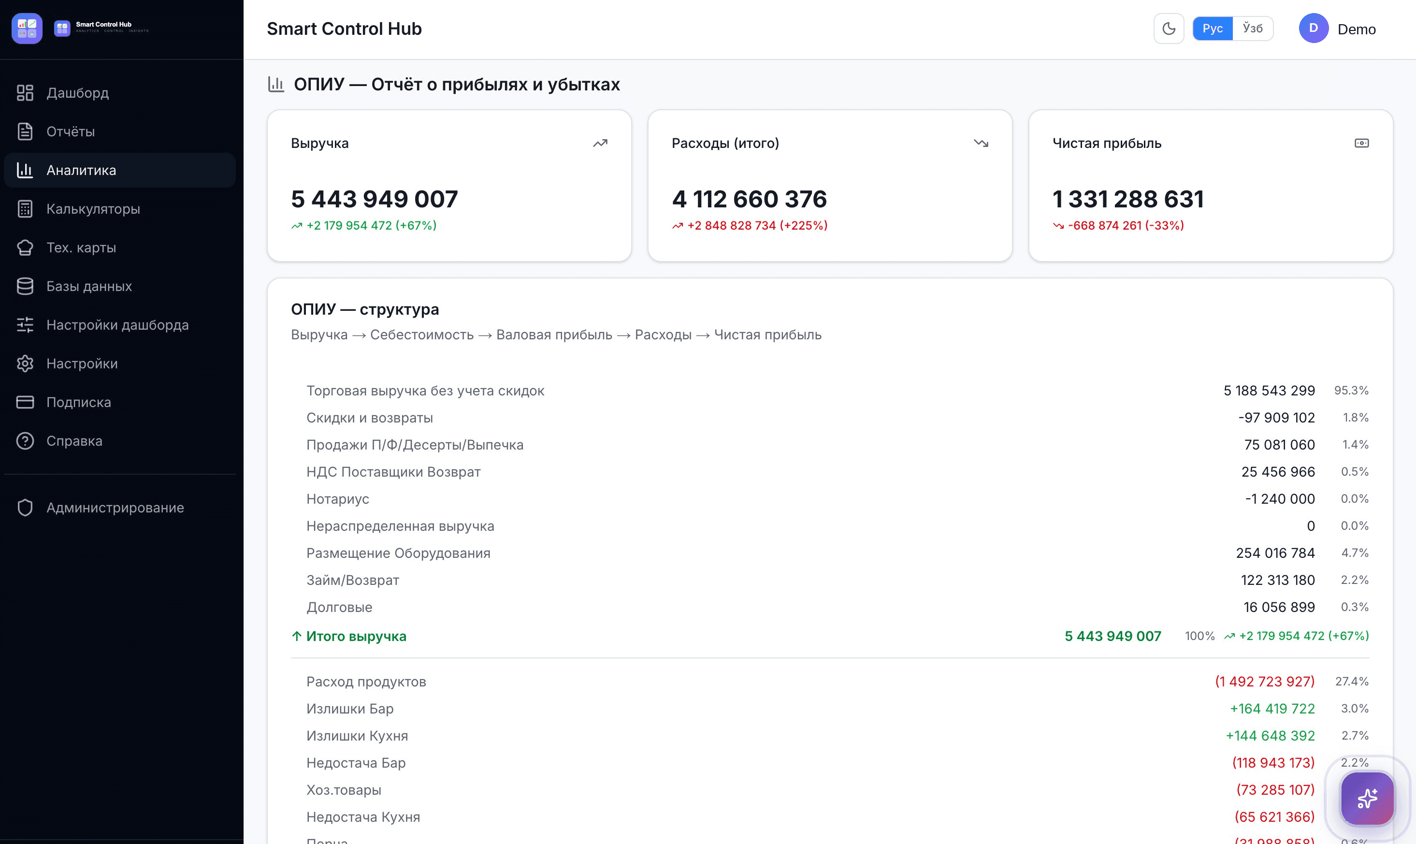Viewport: 1416px width, 844px height.
Task: Click the Demo username label
Action: tap(1357, 29)
